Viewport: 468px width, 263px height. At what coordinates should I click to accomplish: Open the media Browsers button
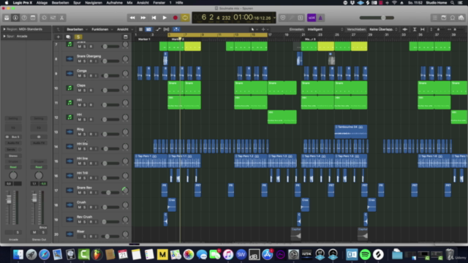click(461, 18)
